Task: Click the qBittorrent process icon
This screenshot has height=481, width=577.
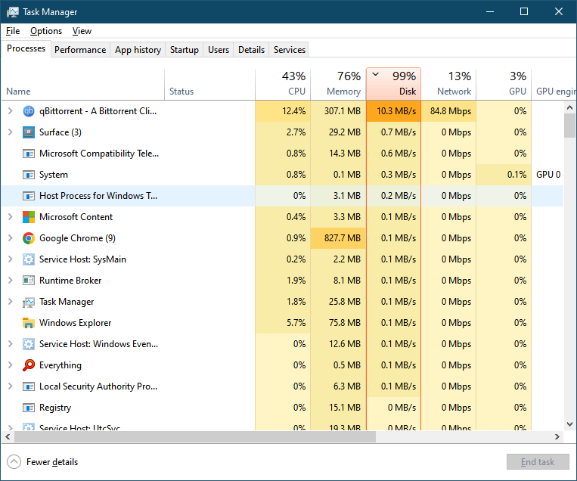Action: pos(29,111)
